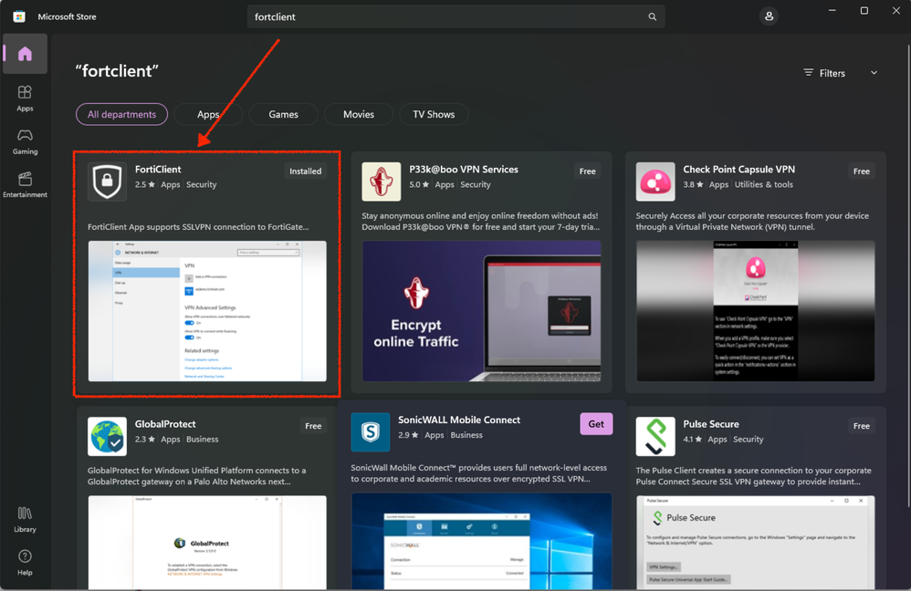Open the GlobalProtect screenshot thumbnail

point(207,543)
